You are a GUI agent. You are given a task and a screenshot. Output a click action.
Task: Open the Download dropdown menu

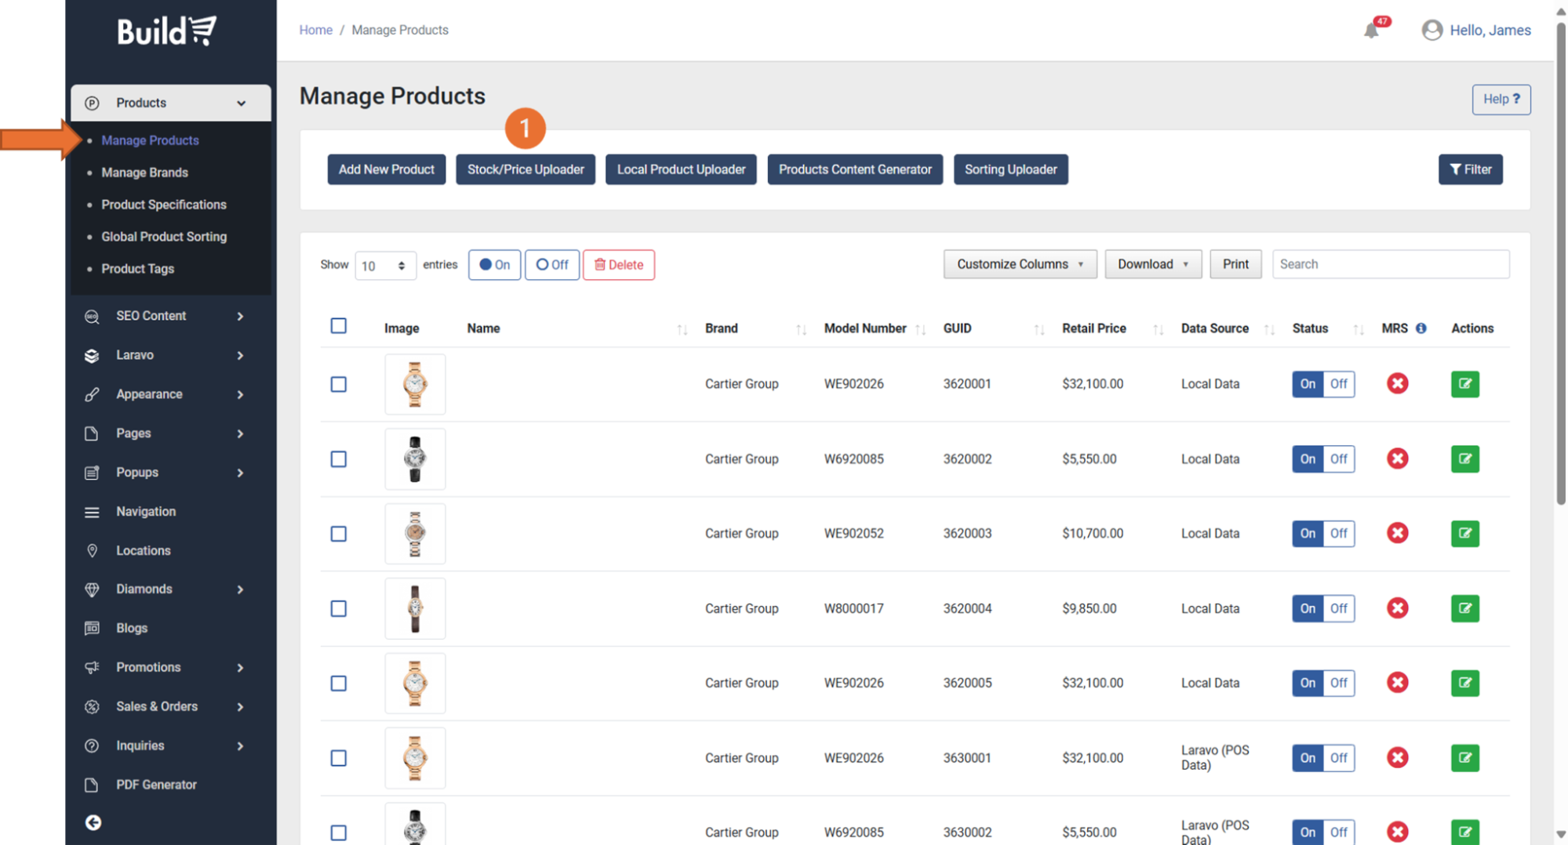click(1152, 264)
